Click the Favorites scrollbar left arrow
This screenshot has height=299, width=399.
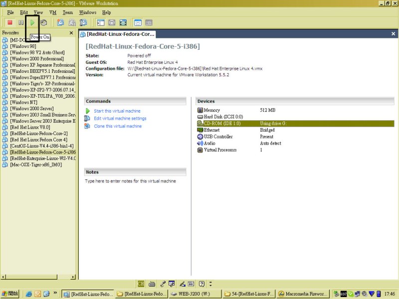3,277
